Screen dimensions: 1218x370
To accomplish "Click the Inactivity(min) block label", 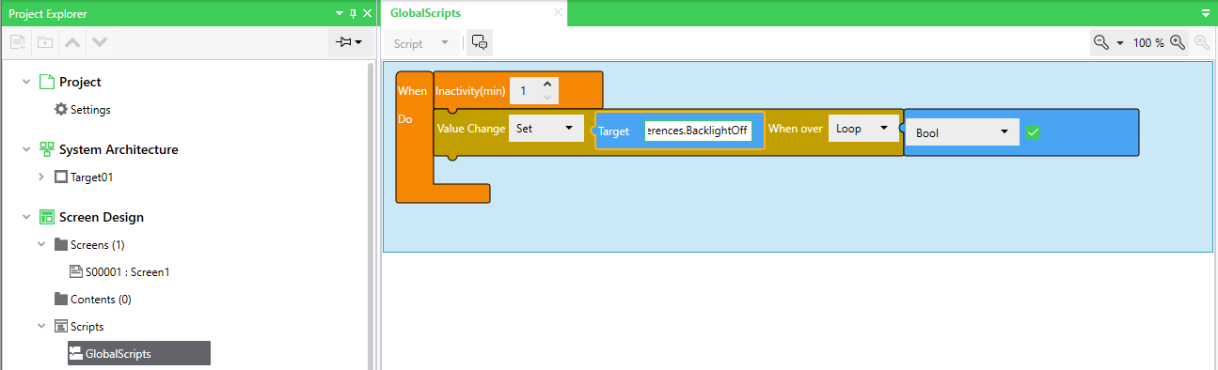I will pyautogui.click(x=471, y=91).
